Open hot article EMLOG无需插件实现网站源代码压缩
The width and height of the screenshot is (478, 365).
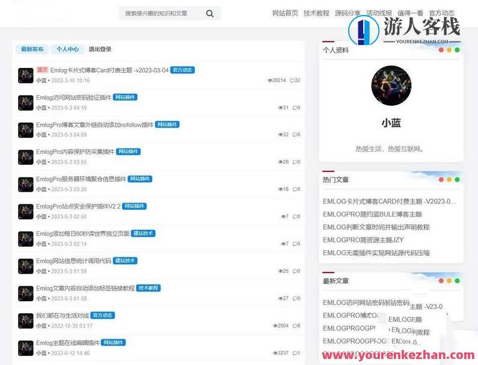[x=376, y=253]
